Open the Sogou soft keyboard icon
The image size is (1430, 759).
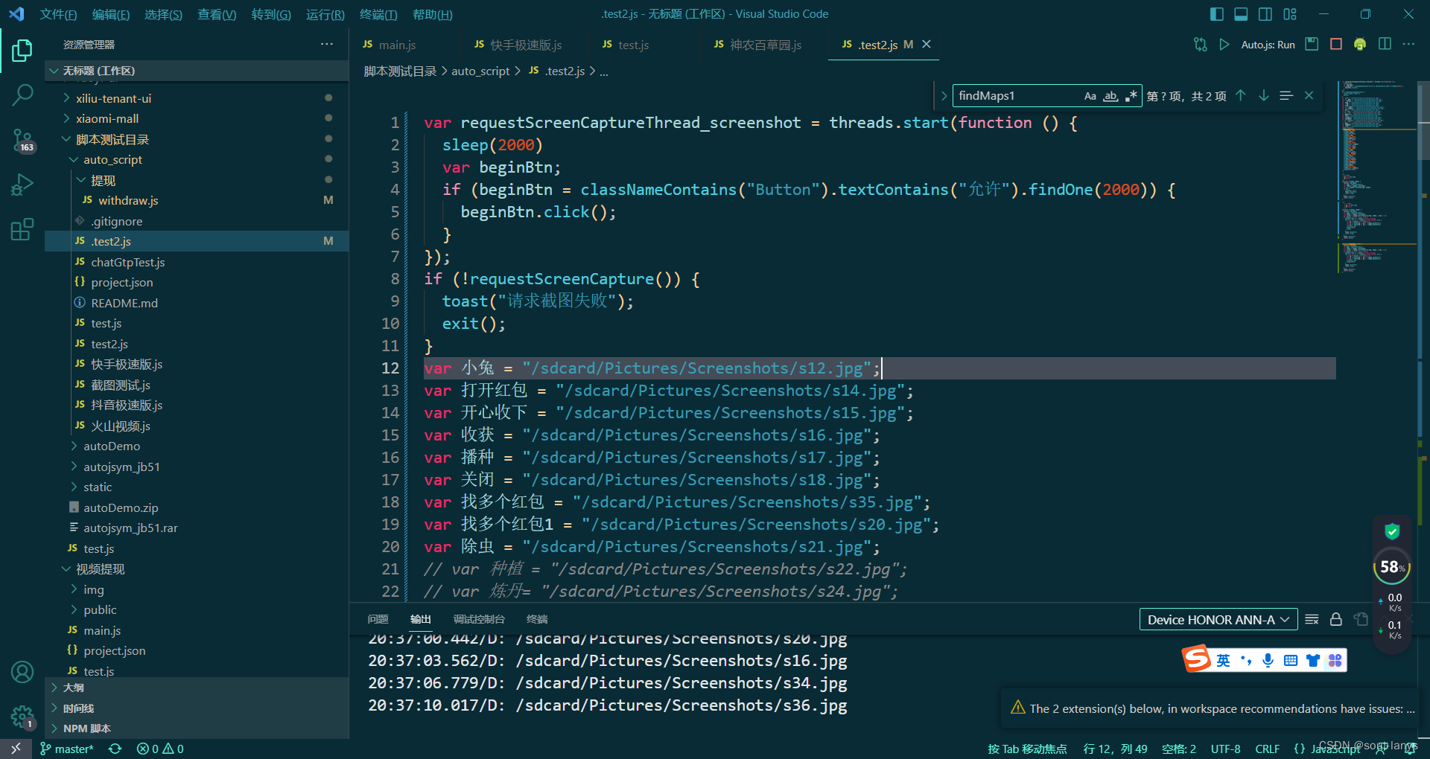pyautogui.click(x=1291, y=660)
